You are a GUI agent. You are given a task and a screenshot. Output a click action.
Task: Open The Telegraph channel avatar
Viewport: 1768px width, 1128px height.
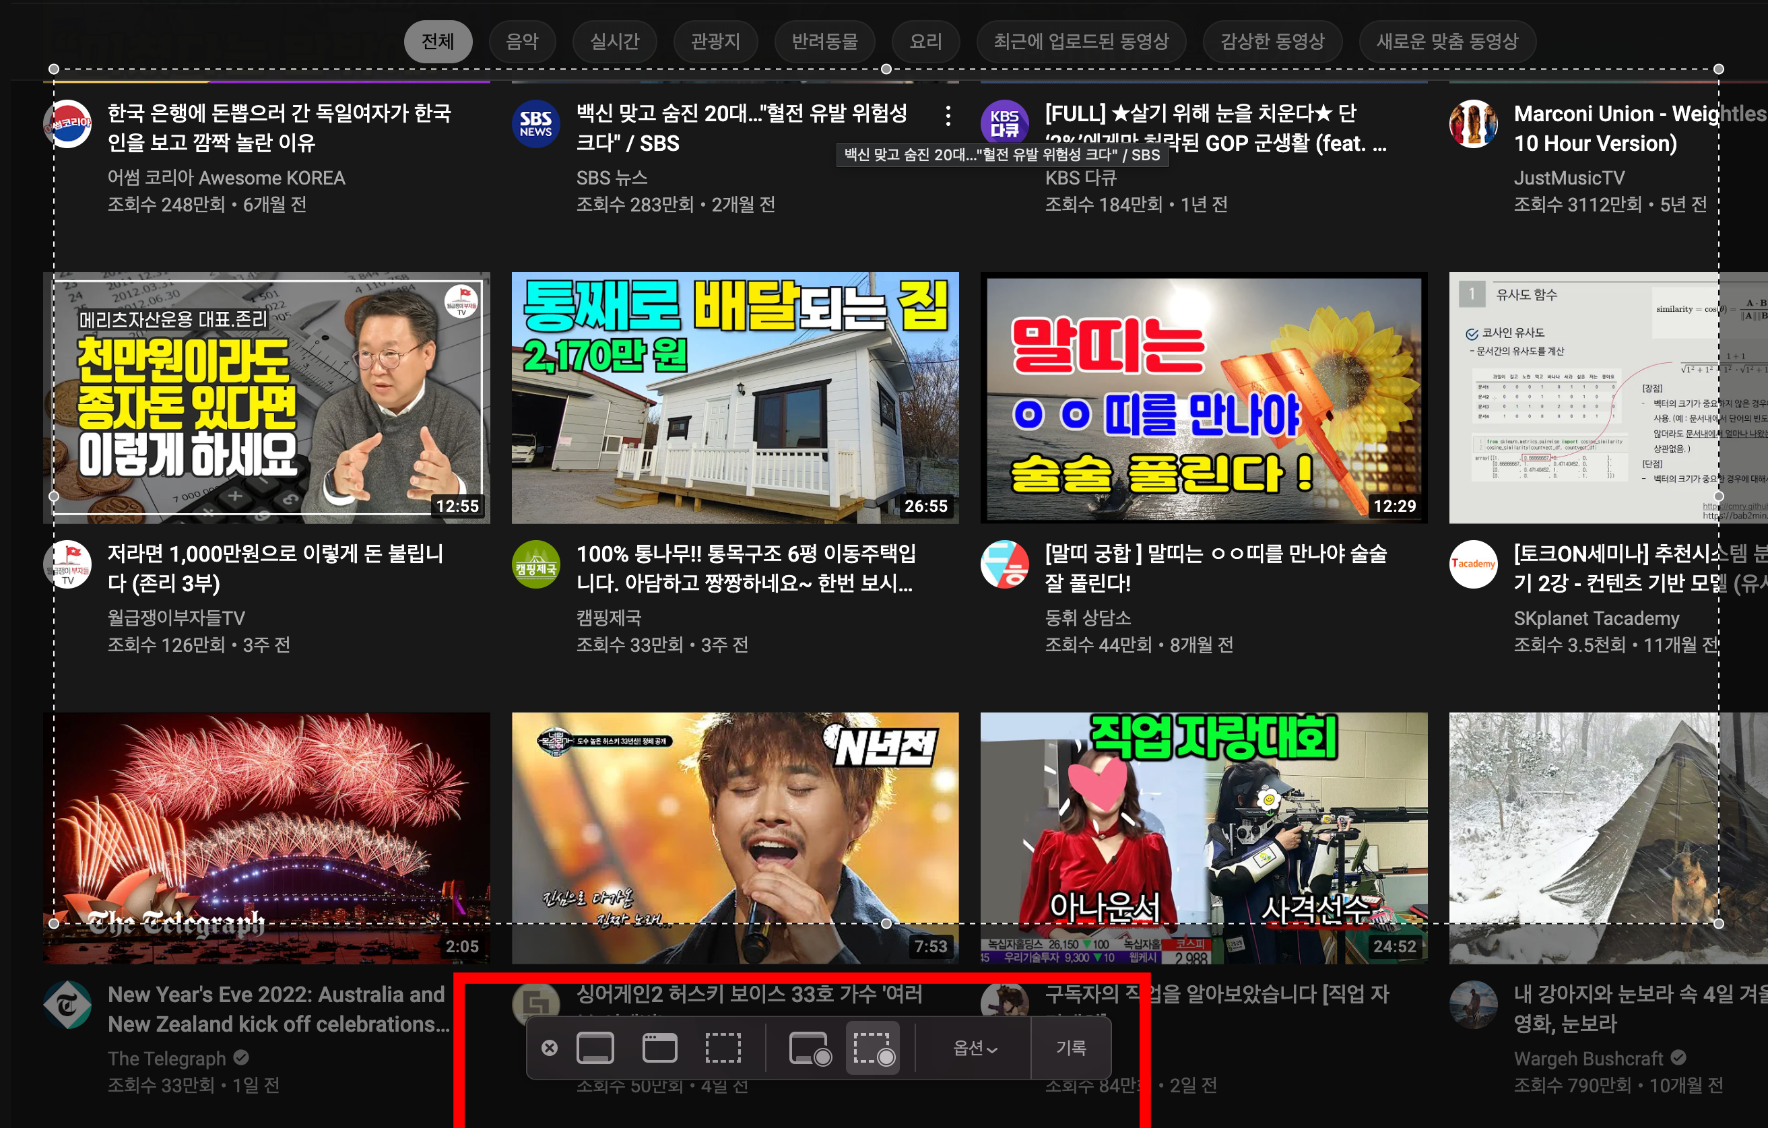point(67,1005)
